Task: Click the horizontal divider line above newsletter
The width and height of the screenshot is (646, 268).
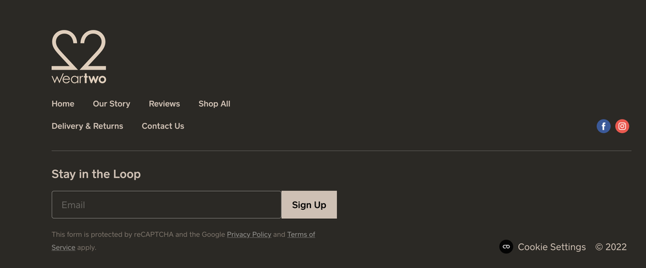Action: click(x=341, y=150)
